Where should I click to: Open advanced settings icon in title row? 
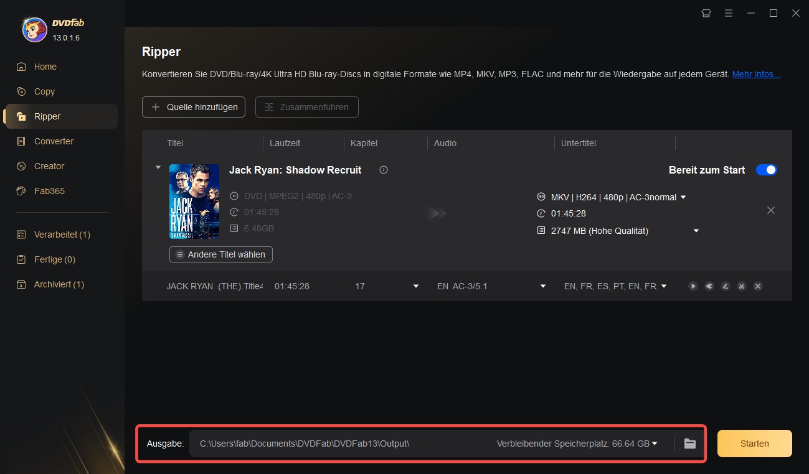pyautogui.click(x=709, y=286)
